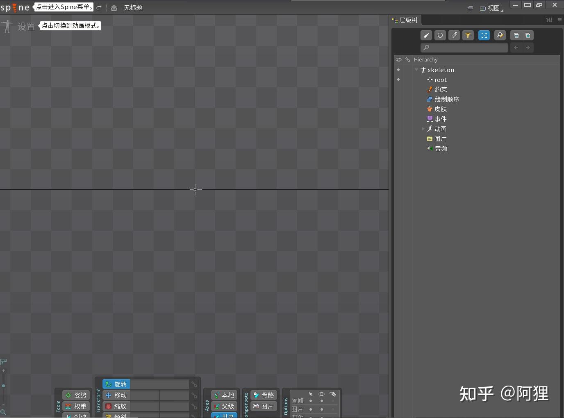
Task: Collapse the skeleton tree node
Action: 417,70
